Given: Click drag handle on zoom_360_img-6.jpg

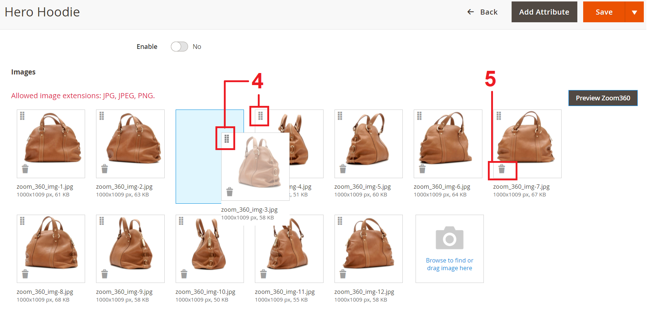Looking at the screenshot, I should (419, 116).
